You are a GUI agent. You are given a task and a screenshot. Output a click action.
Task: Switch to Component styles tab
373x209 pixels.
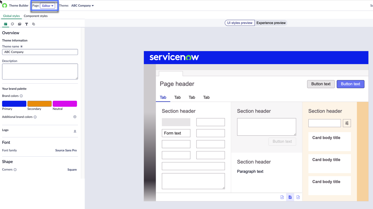click(36, 16)
